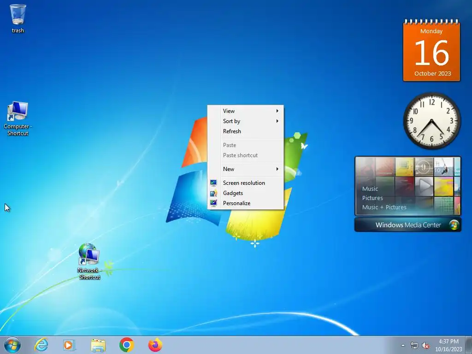Expand the View submenu arrow
The height and width of the screenshot is (354, 472).
pos(277,111)
